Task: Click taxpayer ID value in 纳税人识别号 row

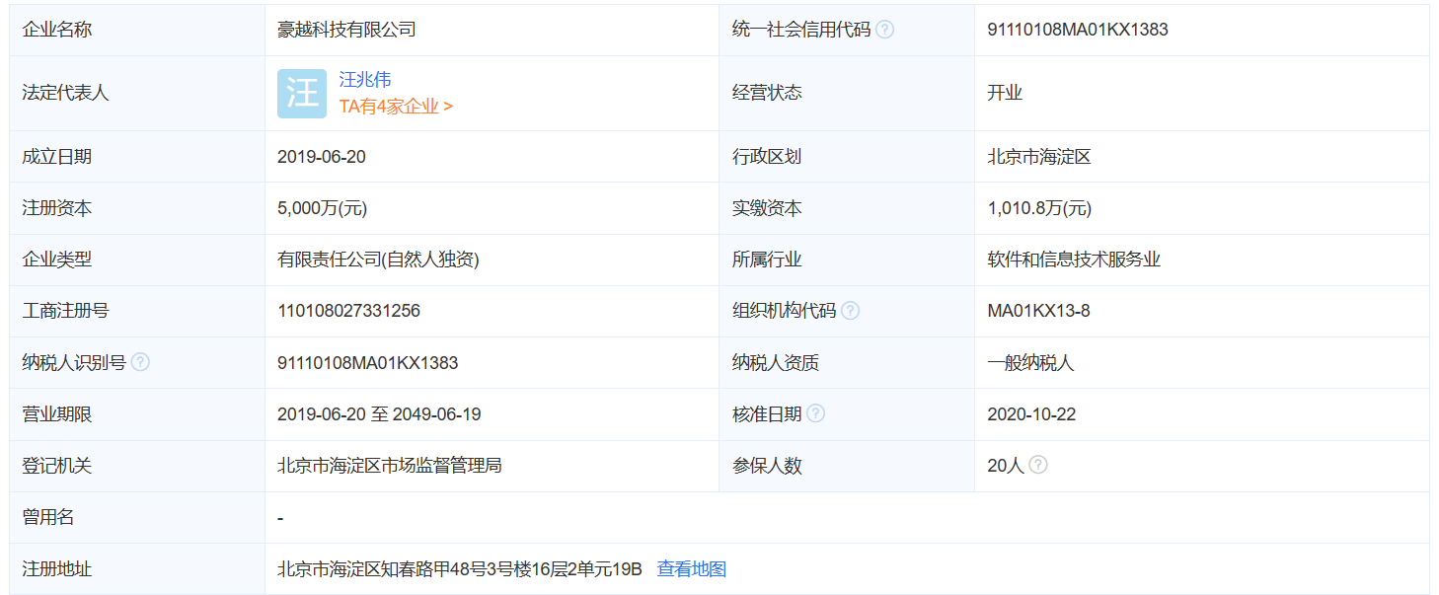Action: (368, 362)
